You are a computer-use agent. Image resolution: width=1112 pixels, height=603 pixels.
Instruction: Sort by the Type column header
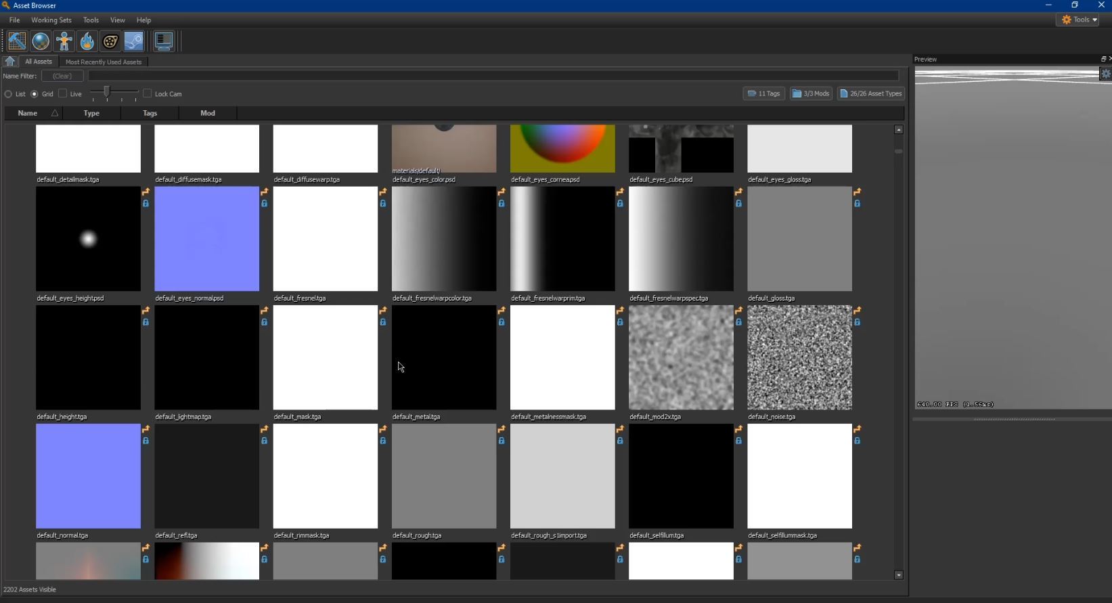[91, 113]
